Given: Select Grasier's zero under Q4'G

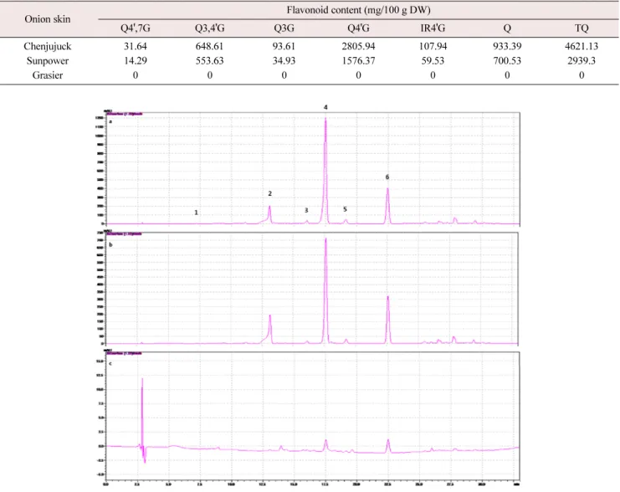Looking at the screenshot, I should pos(358,75).
